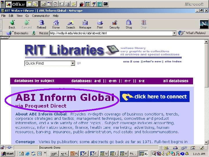Launch Internet Explorer from quick launch

point(27,154)
